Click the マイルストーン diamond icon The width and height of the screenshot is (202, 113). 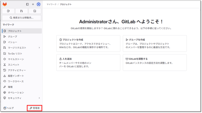pos(5,59)
